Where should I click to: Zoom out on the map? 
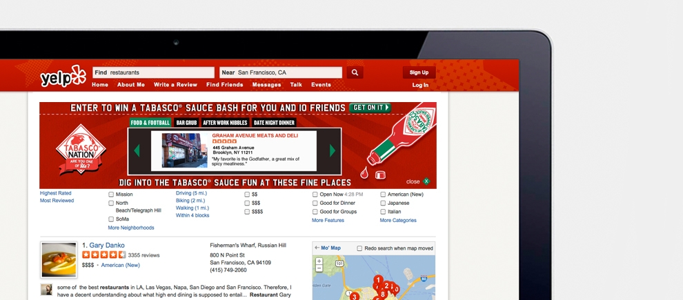coord(319,268)
